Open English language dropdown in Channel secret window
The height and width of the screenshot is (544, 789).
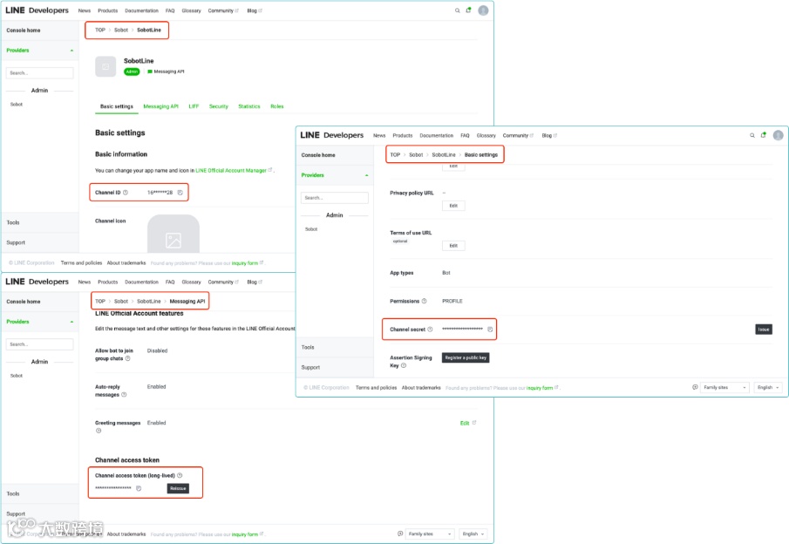tap(768, 387)
